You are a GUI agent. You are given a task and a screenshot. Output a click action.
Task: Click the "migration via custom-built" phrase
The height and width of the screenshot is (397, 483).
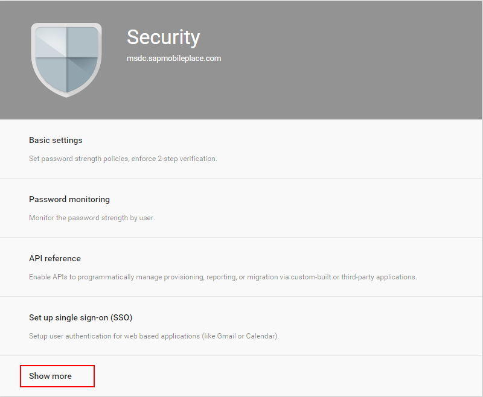click(289, 277)
